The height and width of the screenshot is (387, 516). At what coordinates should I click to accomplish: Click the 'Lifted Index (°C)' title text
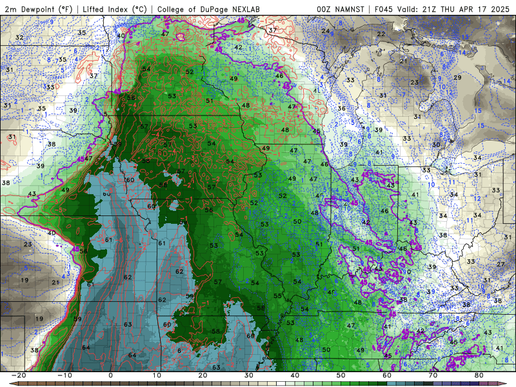(x=115, y=9)
